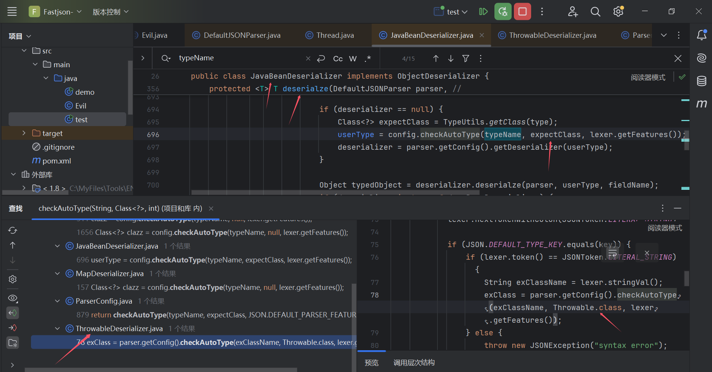712x372 pixels.
Task: Rerun the find usages search
Action: (x=13, y=230)
